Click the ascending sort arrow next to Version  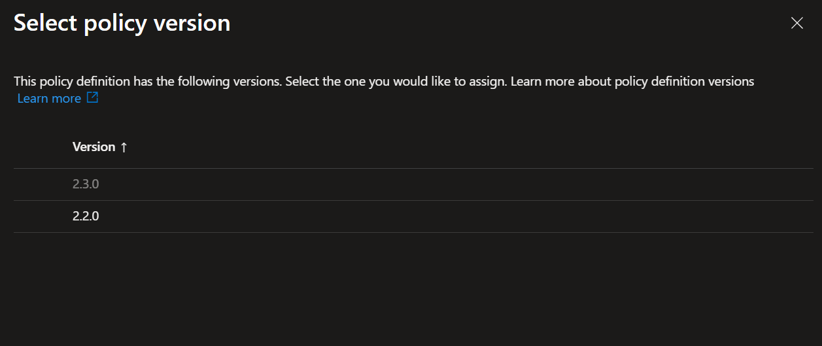(124, 148)
